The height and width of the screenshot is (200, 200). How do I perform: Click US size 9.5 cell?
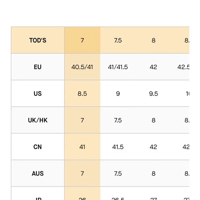[153, 93]
